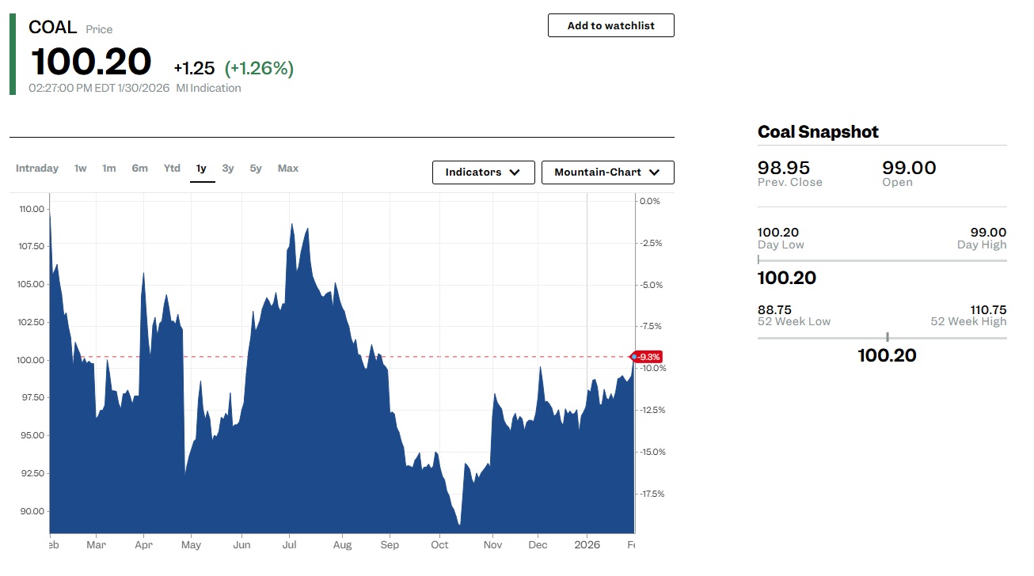Select the 1m chart range

point(109,169)
